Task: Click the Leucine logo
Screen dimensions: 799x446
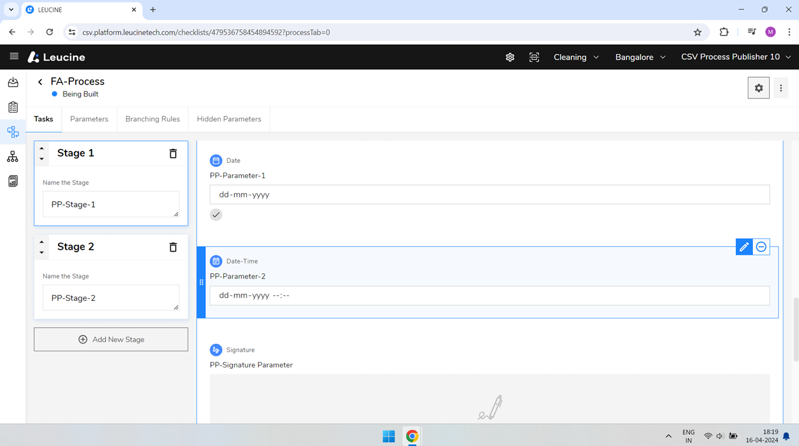Action: pyautogui.click(x=56, y=57)
